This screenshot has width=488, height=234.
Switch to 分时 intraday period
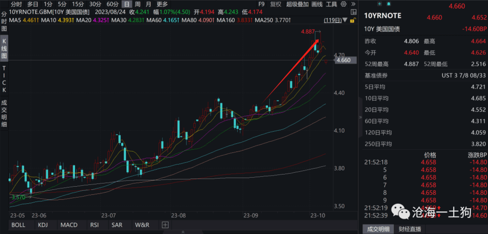pyautogui.click(x=17, y=4)
